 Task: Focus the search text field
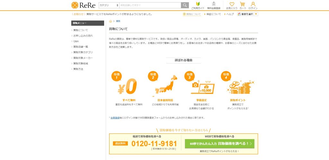pos(150,5)
